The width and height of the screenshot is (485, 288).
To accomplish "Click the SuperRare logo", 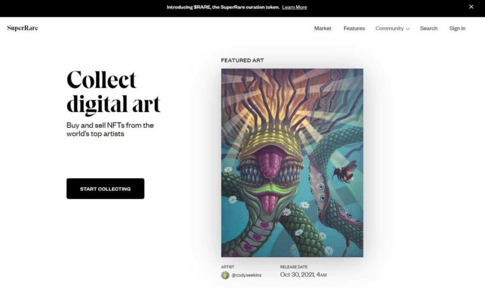I will pos(22,28).
